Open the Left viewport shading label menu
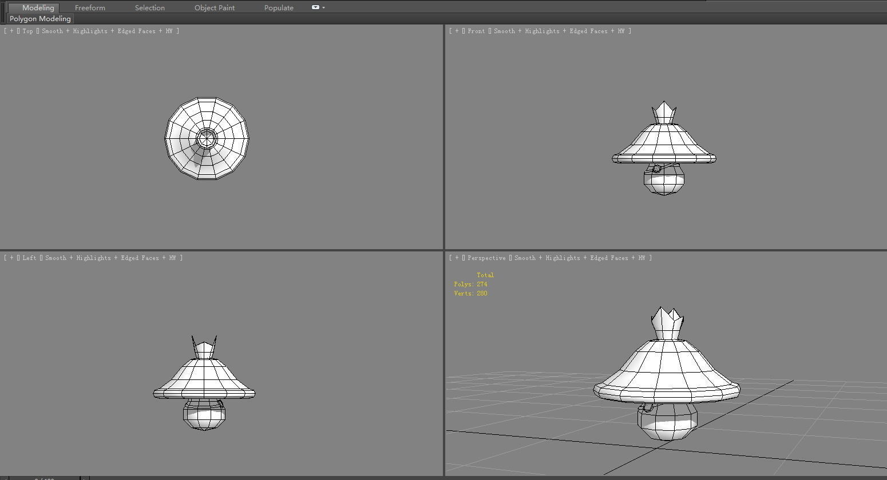This screenshot has height=480, width=887. [110, 258]
